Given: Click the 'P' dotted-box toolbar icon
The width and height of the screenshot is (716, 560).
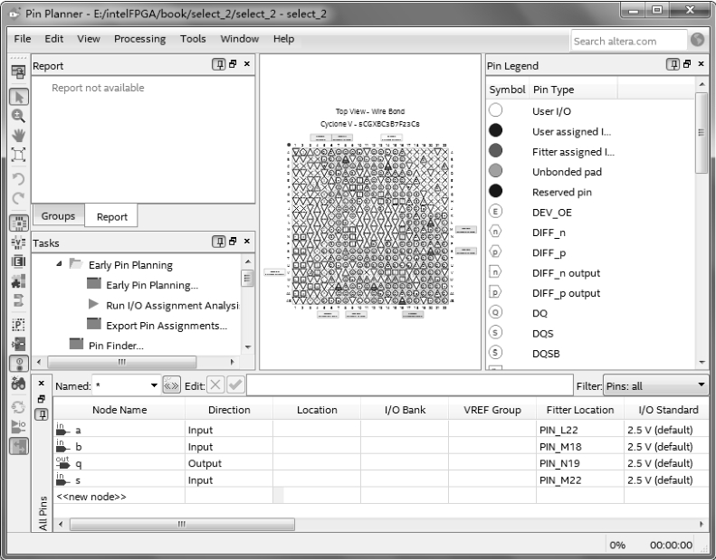Looking at the screenshot, I should pos(18,325).
